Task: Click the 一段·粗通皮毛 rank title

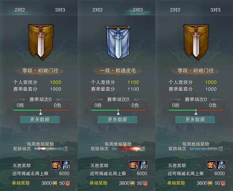Action: (x=118, y=71)
